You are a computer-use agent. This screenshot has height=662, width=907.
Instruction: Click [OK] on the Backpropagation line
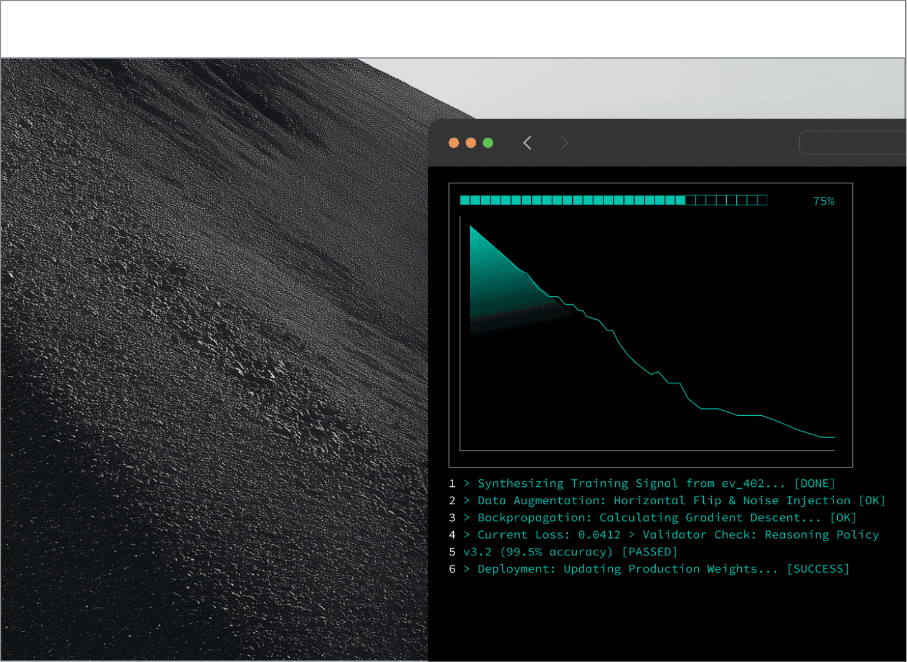[843, 517]
